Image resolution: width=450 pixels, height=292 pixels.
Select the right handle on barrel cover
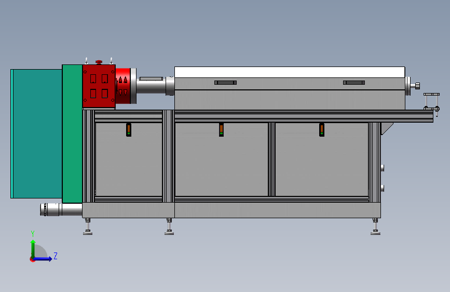pos(354,83)
